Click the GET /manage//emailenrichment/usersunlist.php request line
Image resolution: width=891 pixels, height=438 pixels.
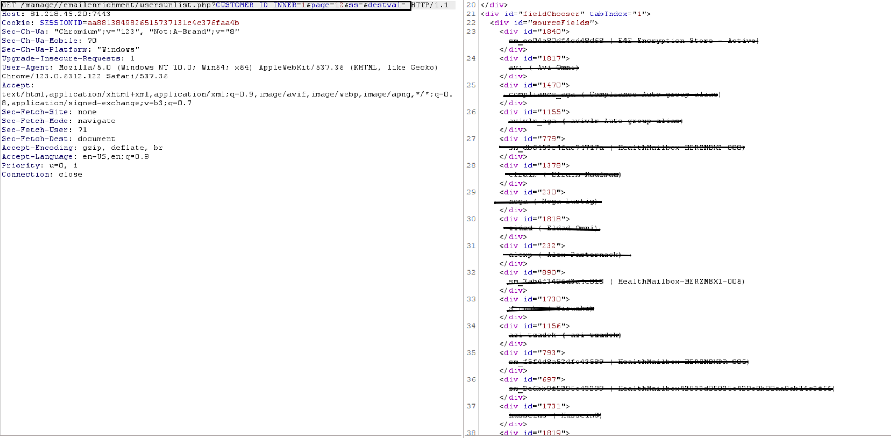(225, 5)
